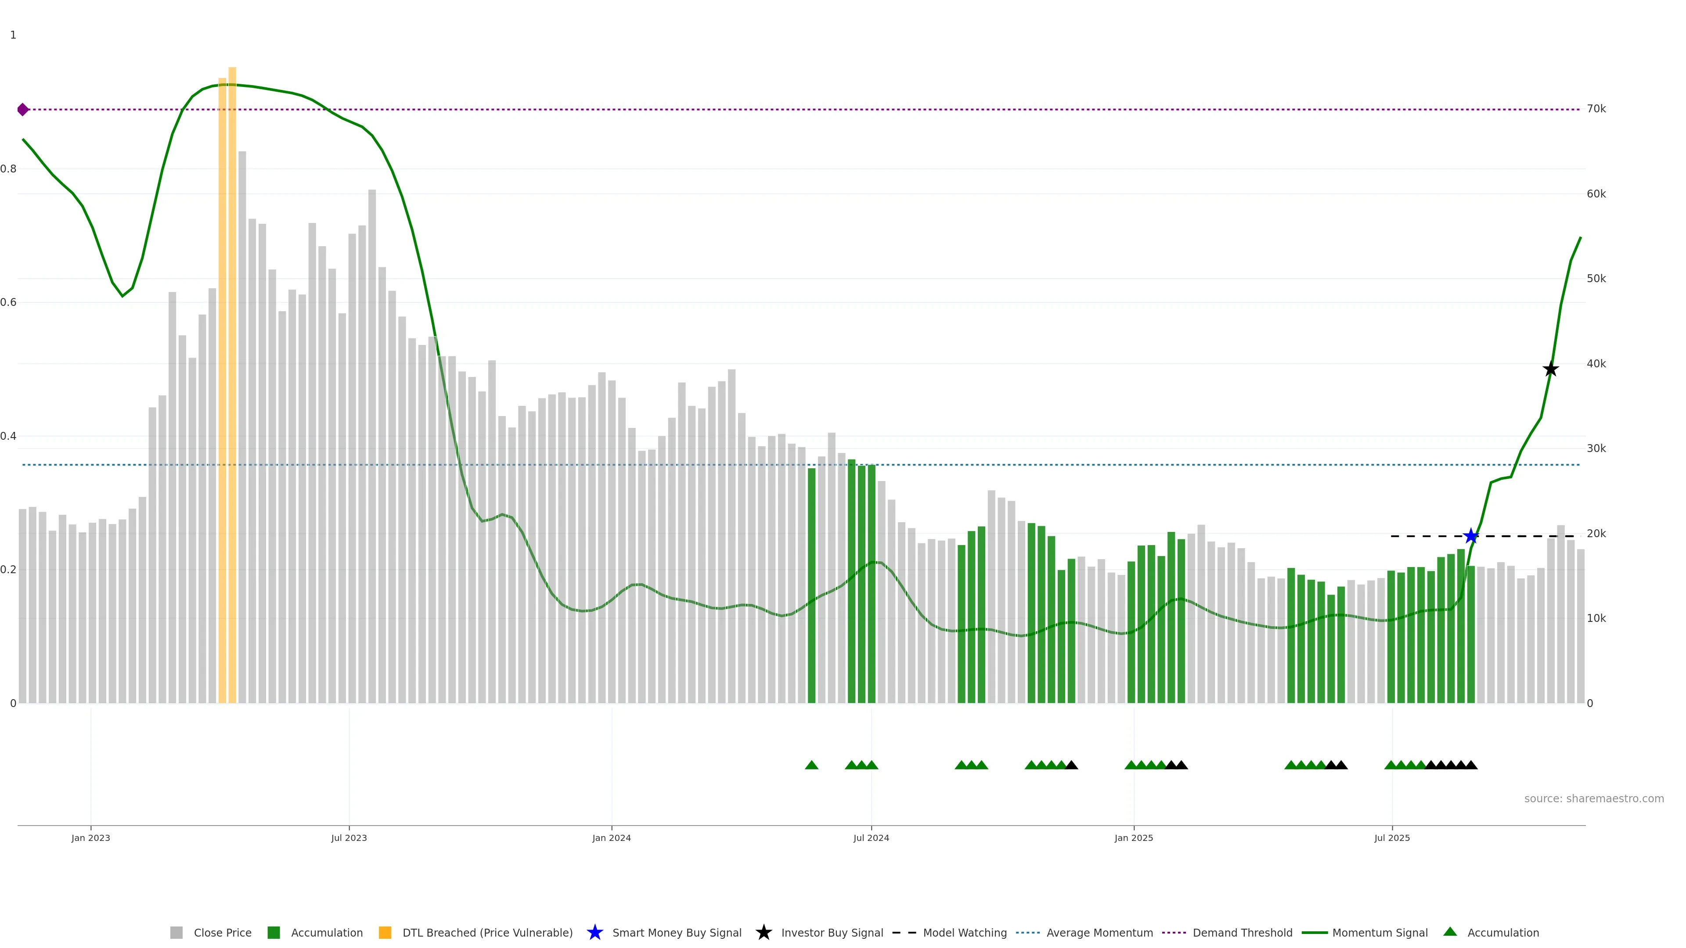The height and width of the screenshot is (948, 1686).
Task: Click the Jul 2024 axis label
Action: point(871,837)
